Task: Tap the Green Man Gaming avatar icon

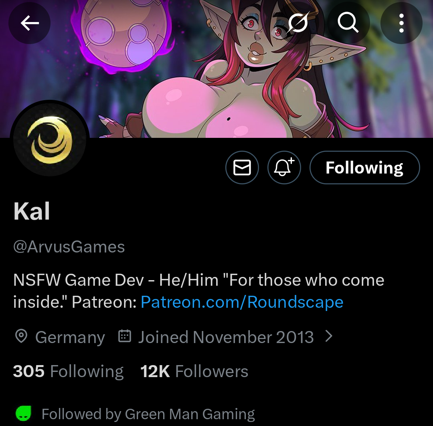Action: tap(23, 413)
